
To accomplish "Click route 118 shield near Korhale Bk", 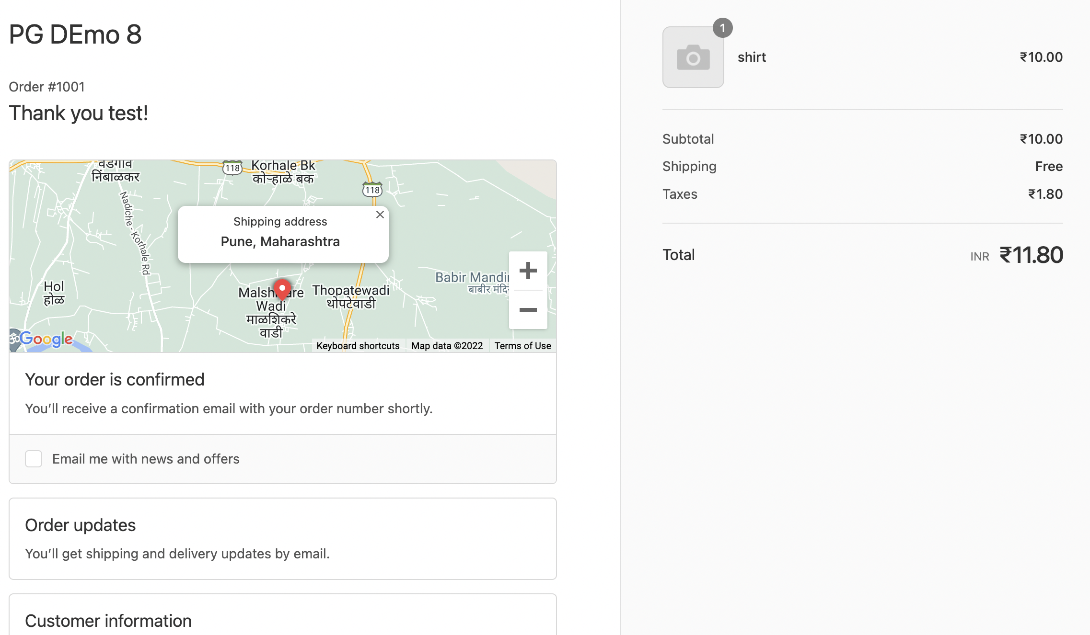I will click(232, 168).
